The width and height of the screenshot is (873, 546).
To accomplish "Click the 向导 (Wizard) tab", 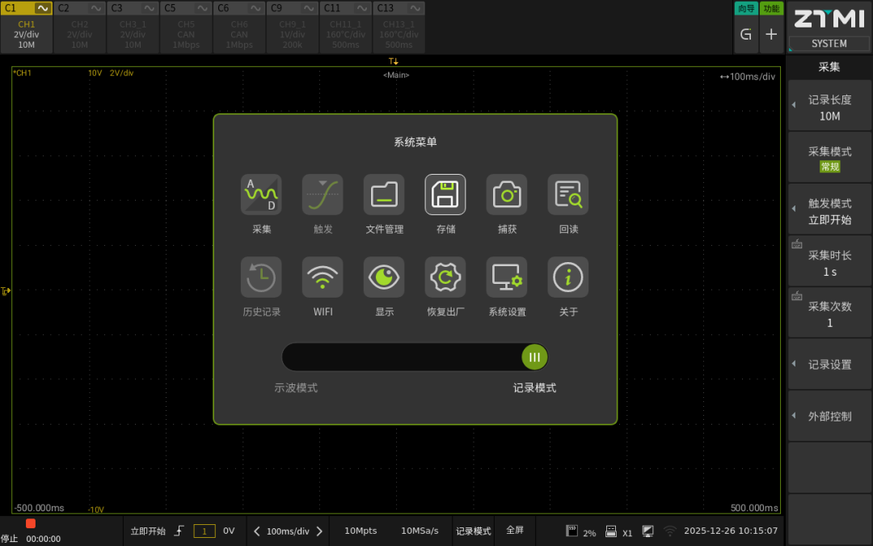I will coord(746,9).
